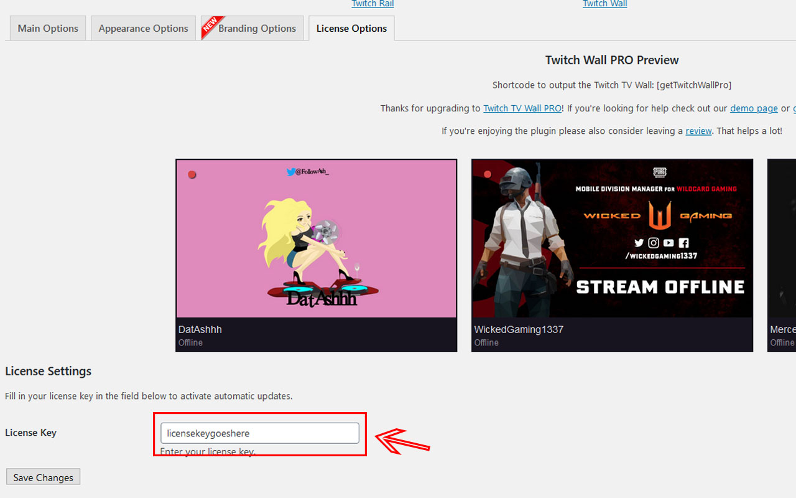796x498 pixels.
Task: Click the DatAshhh stream thumbnail
Action: (317, 238)
